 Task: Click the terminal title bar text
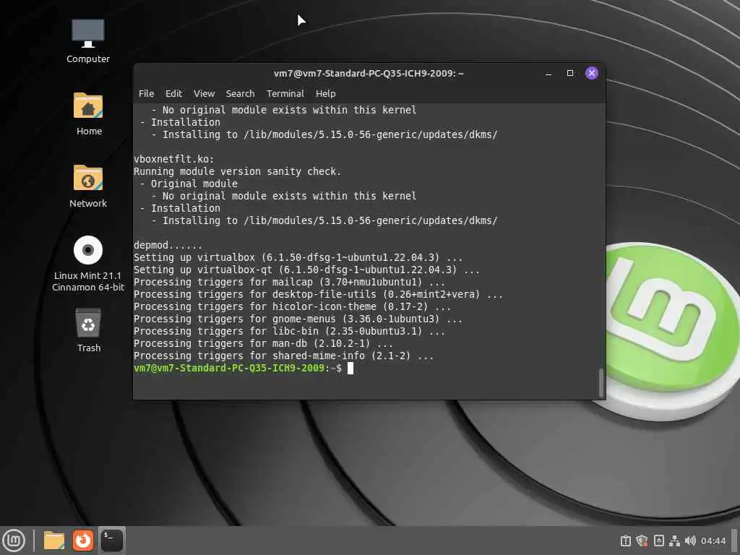tap(369, 73)
